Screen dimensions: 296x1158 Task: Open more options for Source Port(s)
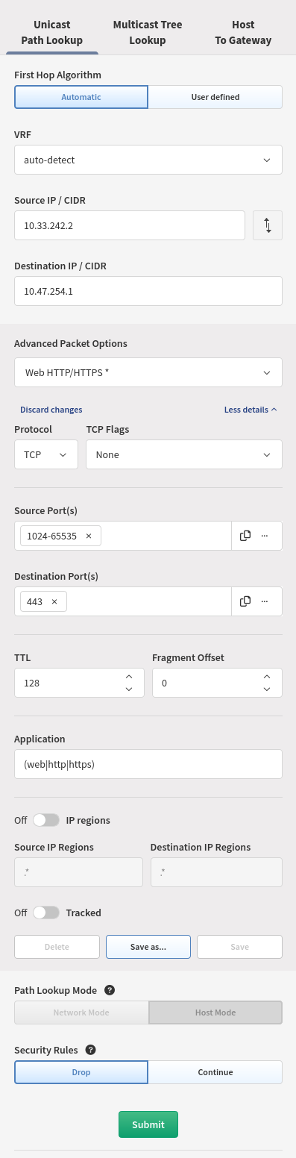264,536
